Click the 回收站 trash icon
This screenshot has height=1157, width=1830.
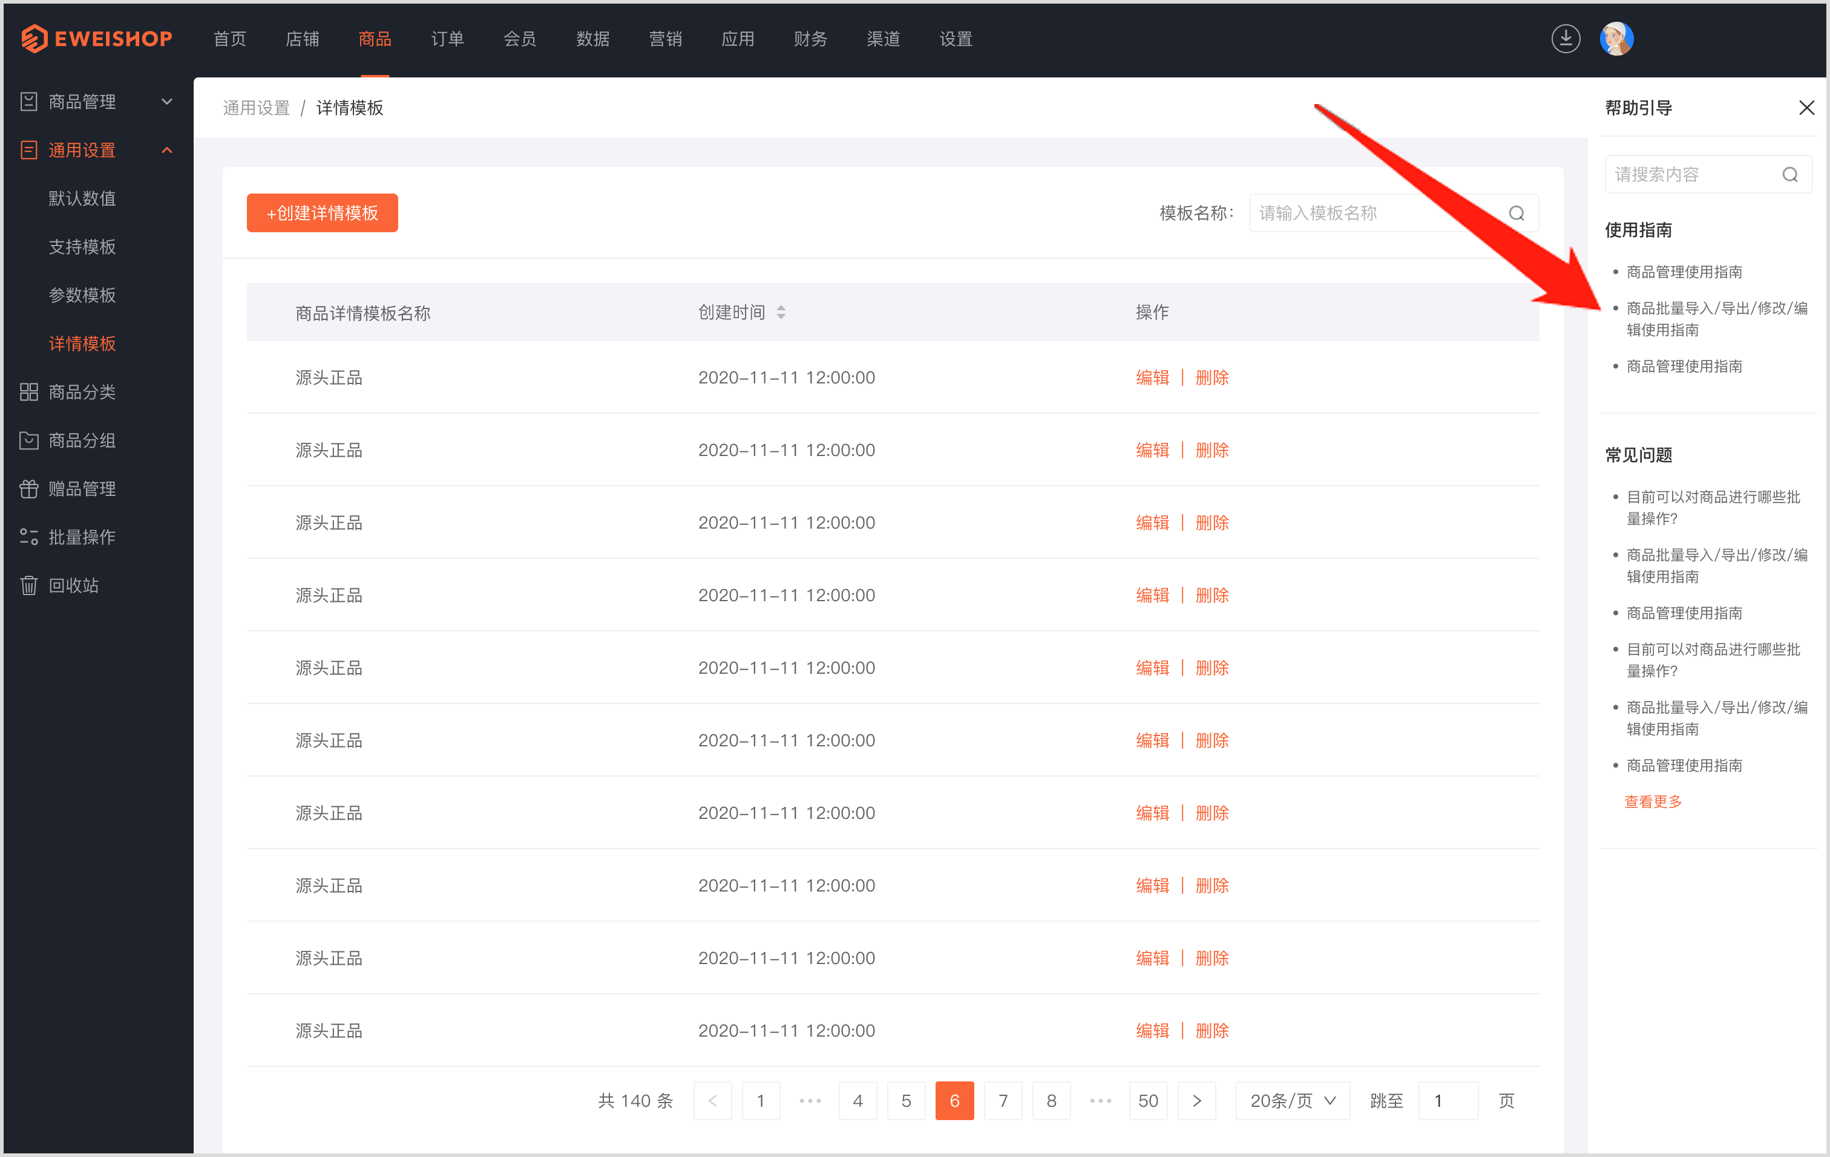(29, 585)
